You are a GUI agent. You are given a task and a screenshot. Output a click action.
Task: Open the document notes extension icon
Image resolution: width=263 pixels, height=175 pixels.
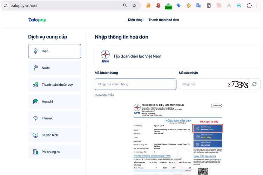pos(209,6)
